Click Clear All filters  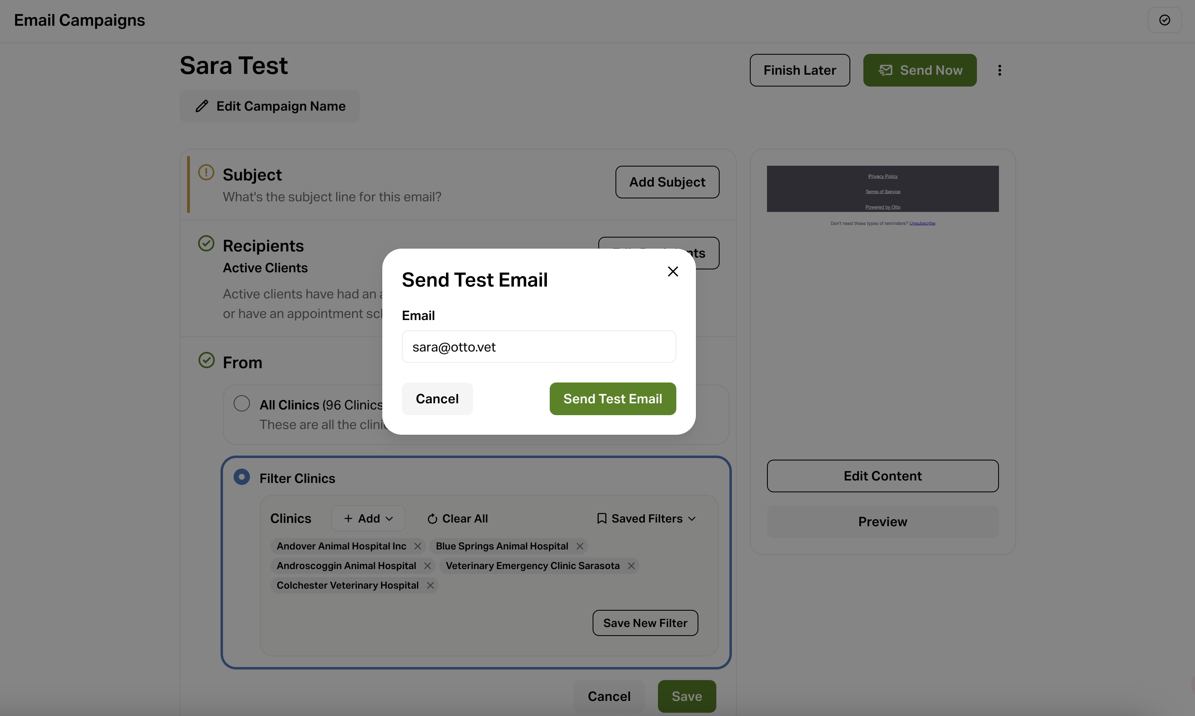[457, 519]
